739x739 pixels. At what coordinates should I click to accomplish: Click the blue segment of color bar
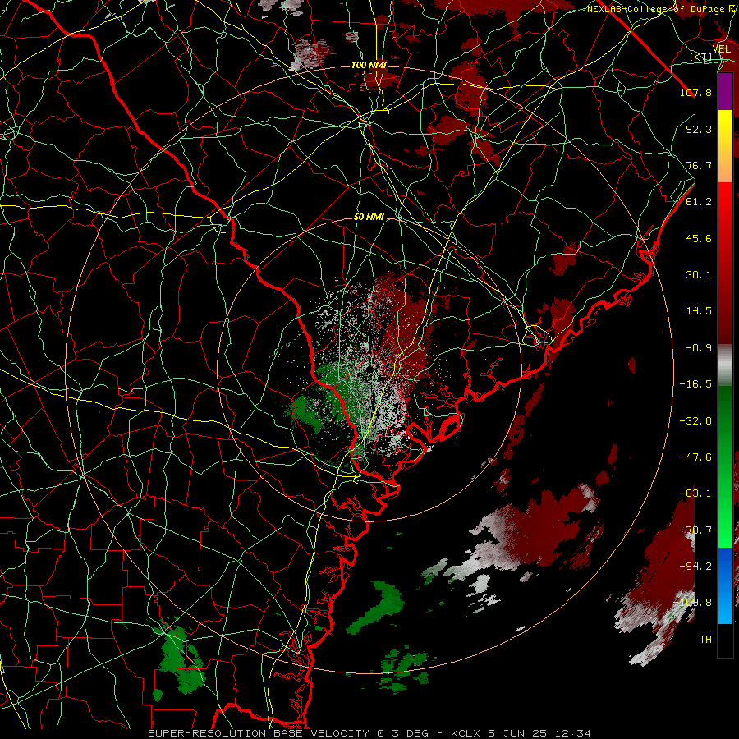pos(725,585)
